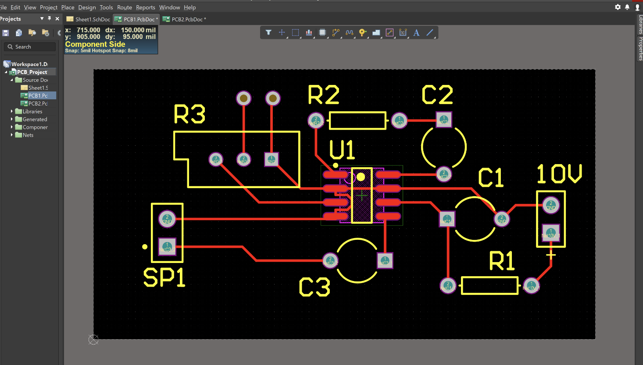Open the Properties side panel tab
Viewport: 643px width, 365px height.
640,49
